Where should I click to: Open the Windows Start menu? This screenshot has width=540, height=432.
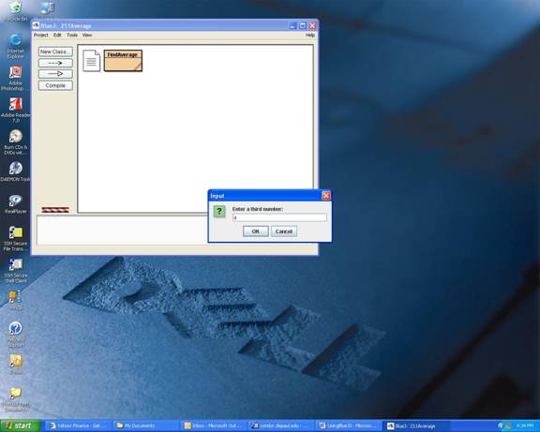[x=21, y=425]
